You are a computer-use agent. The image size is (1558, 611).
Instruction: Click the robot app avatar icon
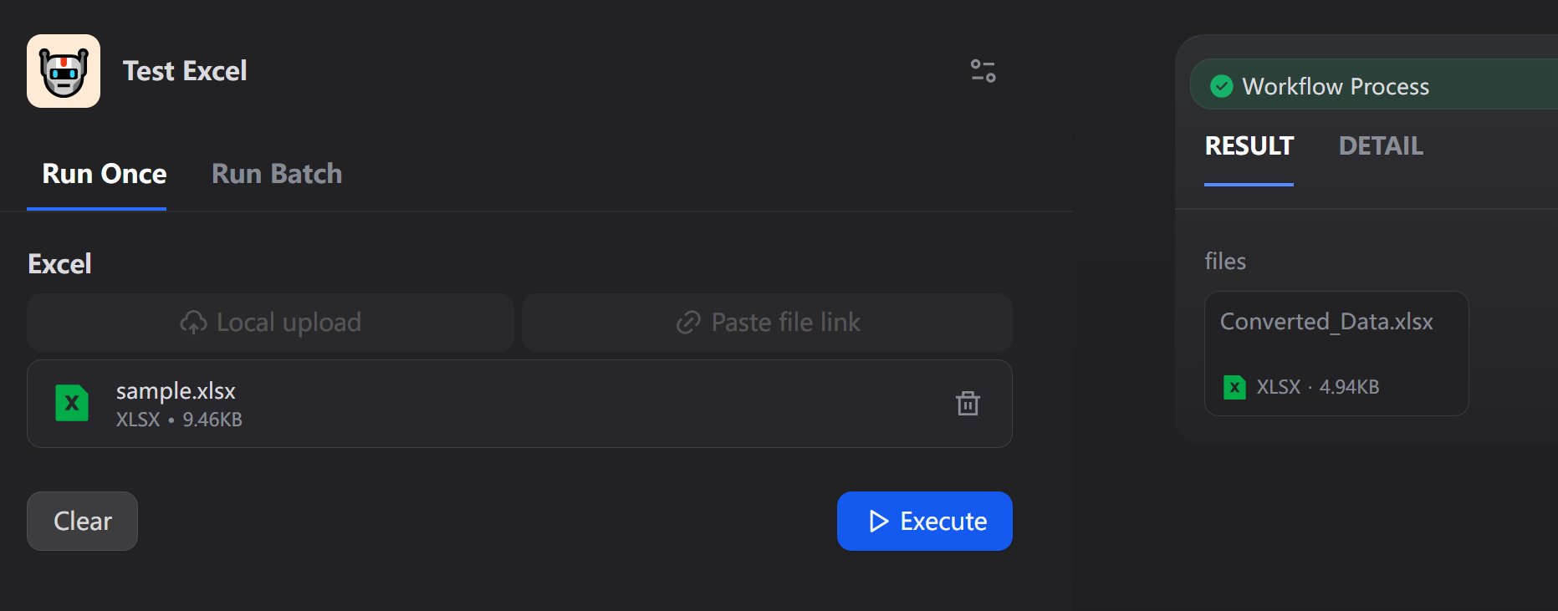pos(64,71)
